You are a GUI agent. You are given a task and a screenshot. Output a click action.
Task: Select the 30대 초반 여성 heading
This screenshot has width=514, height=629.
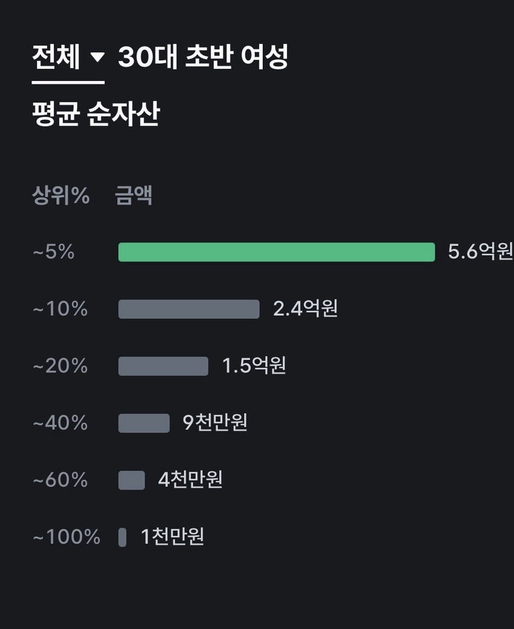tap(204, 57)
